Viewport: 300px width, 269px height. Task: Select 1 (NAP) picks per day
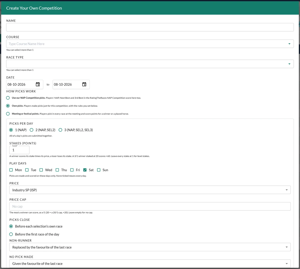(x=11, y=130)
